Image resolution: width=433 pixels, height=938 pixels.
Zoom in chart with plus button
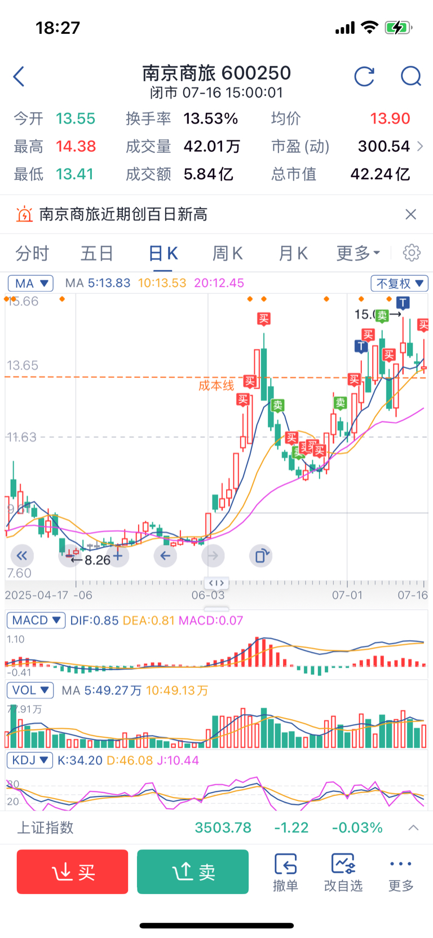click(117, 556)
